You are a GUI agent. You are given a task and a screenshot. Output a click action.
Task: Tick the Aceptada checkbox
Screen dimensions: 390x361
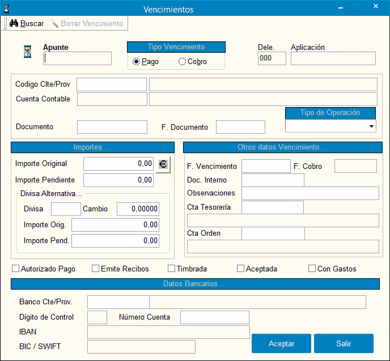click(x=241, y=269)
